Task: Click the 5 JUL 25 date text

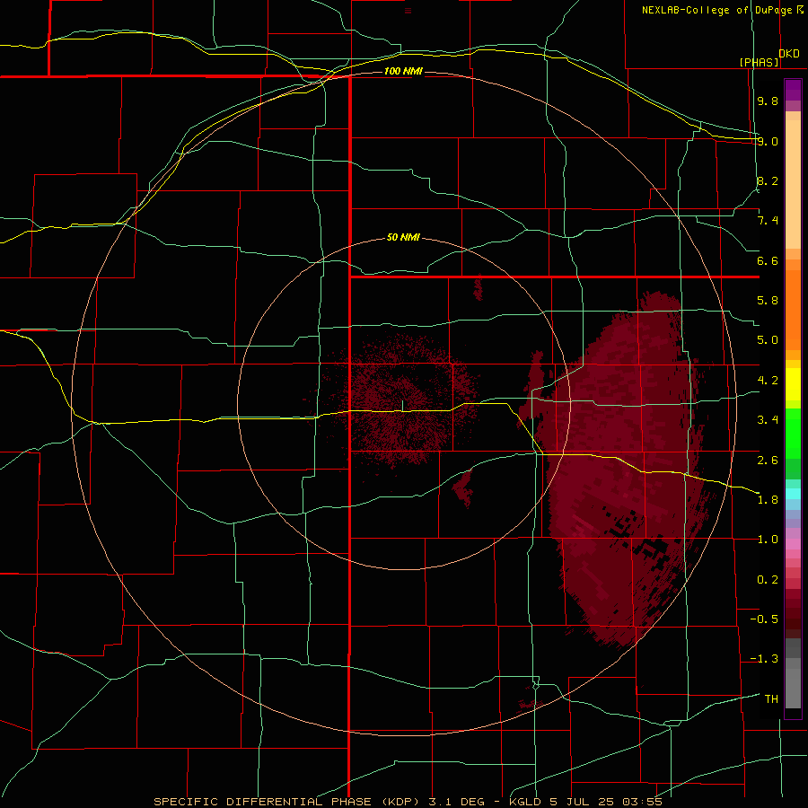Action: click(x=583, y=802)
